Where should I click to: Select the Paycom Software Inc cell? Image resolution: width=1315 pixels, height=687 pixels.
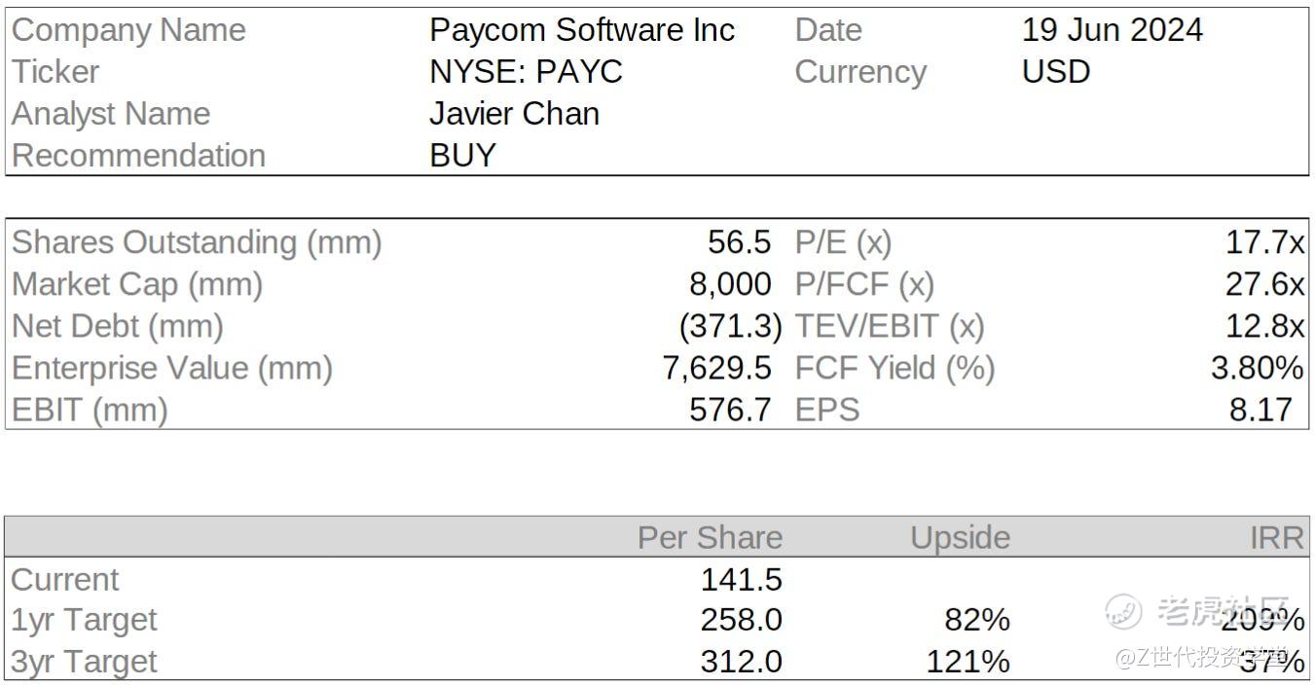tap(581, 30)
